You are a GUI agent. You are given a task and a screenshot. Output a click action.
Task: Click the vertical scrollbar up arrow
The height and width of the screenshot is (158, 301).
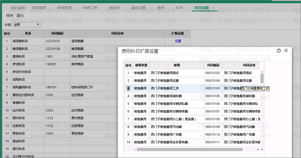(262, 65)
